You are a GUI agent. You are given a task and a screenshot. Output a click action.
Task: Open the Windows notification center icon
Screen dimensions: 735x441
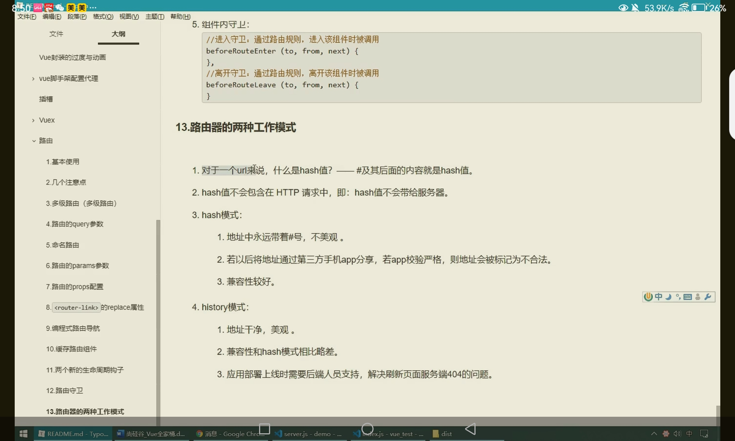(x=704, y=434)
